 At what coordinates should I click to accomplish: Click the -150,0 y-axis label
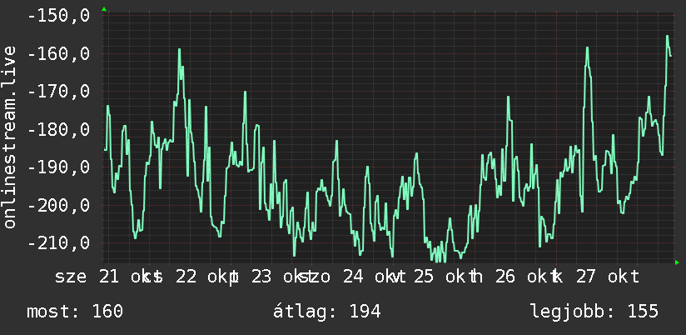point(58,16)
